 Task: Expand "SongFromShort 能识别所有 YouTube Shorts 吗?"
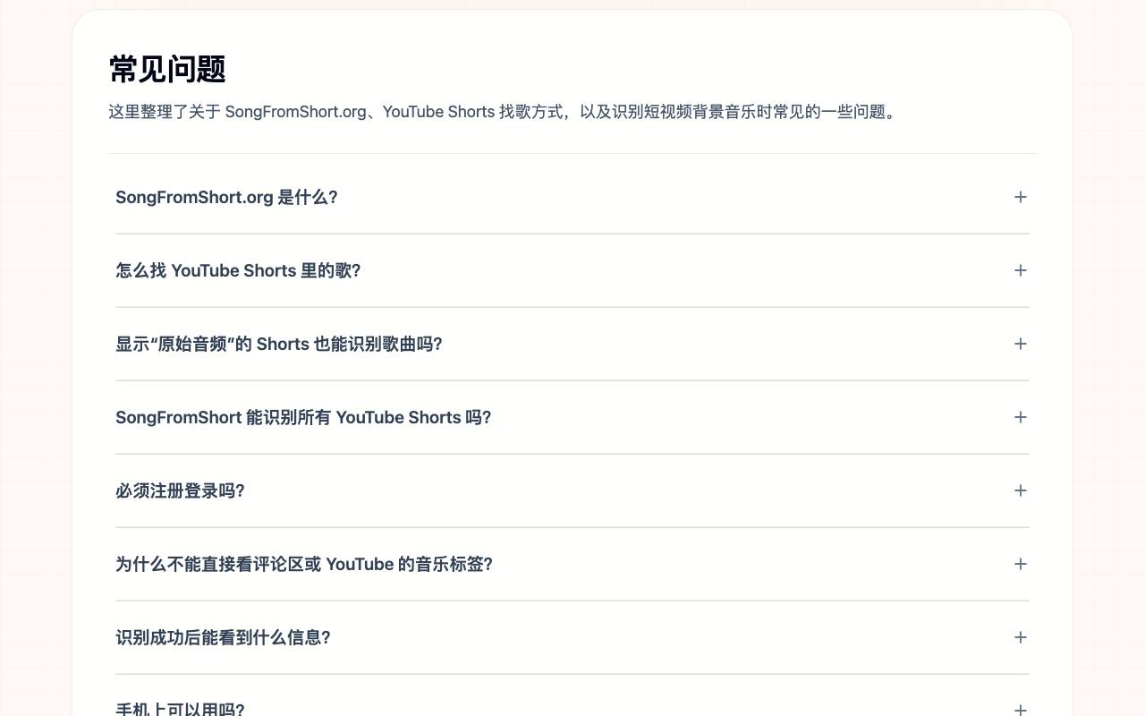tap(572, 417)
